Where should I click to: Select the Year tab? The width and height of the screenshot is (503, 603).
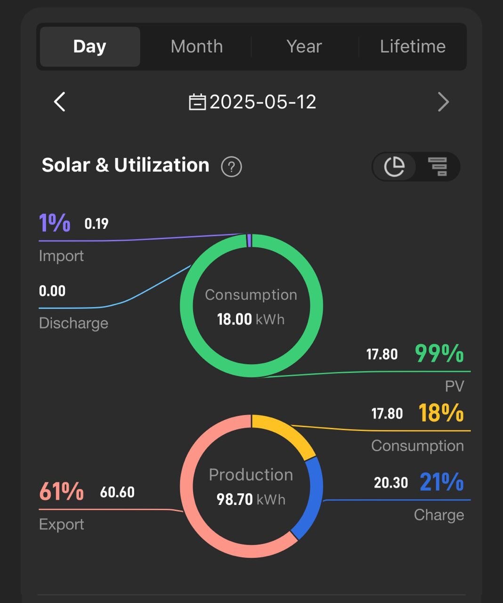coord(304,47)
